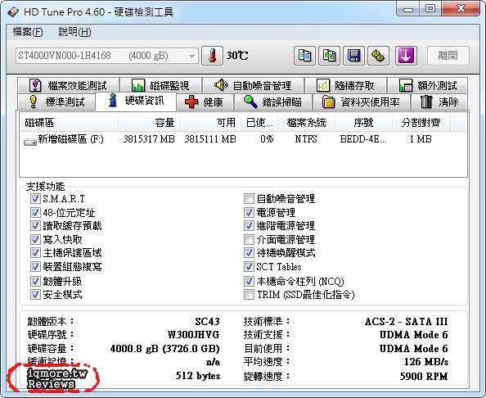Open the drive selection dropdown ST4000VN000-1H4168
This screenshot has height=398, width=486.
coord(107,56)
